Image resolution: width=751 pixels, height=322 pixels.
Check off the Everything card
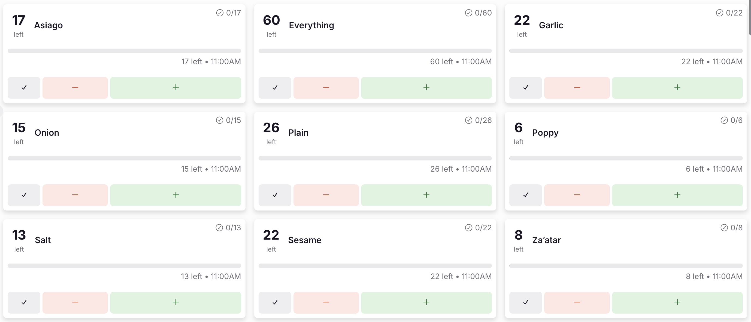275,88
